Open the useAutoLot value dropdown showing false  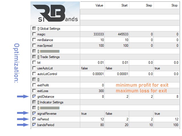pos(92,68)
